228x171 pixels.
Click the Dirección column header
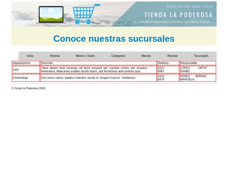[x=98, y=63]
